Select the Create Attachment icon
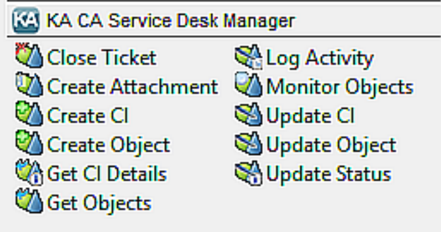441x232 pixels. (29, 85)
